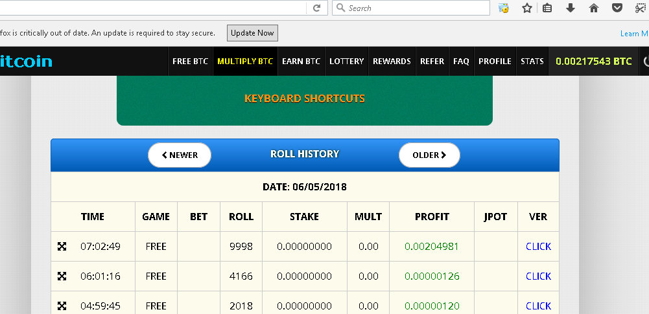Click the time 06:01:16 cell
Screen dimensions: 649x314
[100, 276]
